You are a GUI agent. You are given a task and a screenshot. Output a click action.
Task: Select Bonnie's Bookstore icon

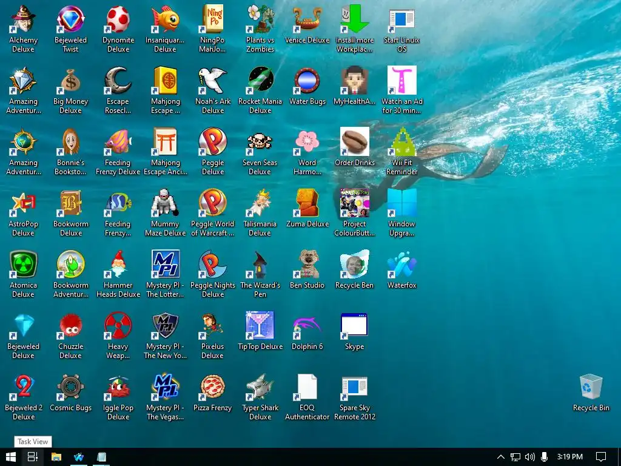pos(70,141)
